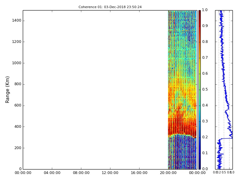Click the colorbar 0.4 label
This screenshot has width=240, height=180.
[x=205, y=105]
